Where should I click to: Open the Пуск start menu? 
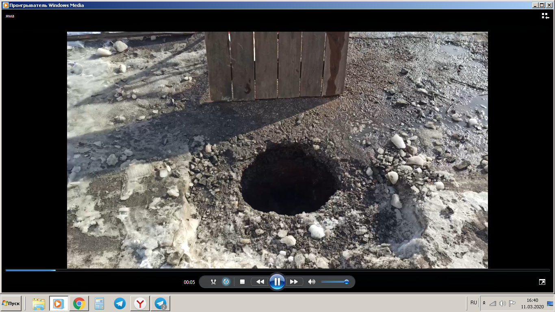coord(11,303)
